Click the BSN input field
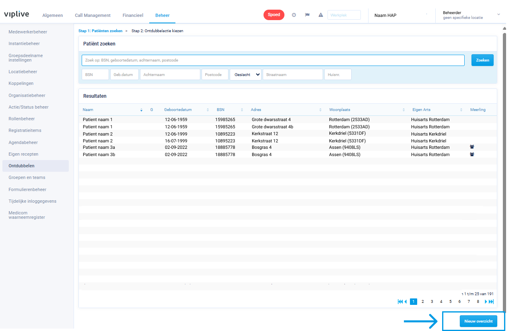The image size is (525, 331). coord(95,74)
